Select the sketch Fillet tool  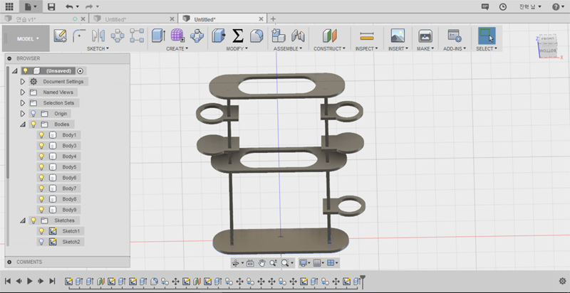tap(79, 36)
